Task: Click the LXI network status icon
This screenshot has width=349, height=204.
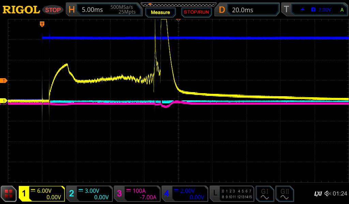Action: [x=318, y=193]
